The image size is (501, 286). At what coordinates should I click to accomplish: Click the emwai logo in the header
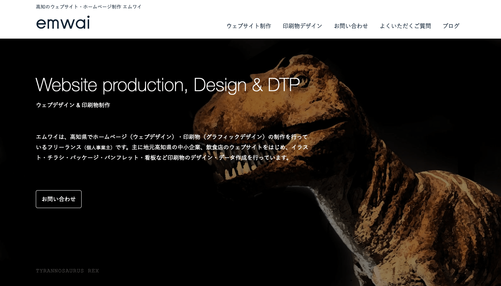[63, 23]
